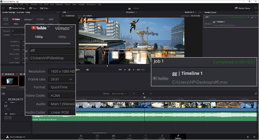The width and height of the screenshot is (259, 140).
Task: Open Render Settings panel options (three dots)
Action: coord(58,12)
